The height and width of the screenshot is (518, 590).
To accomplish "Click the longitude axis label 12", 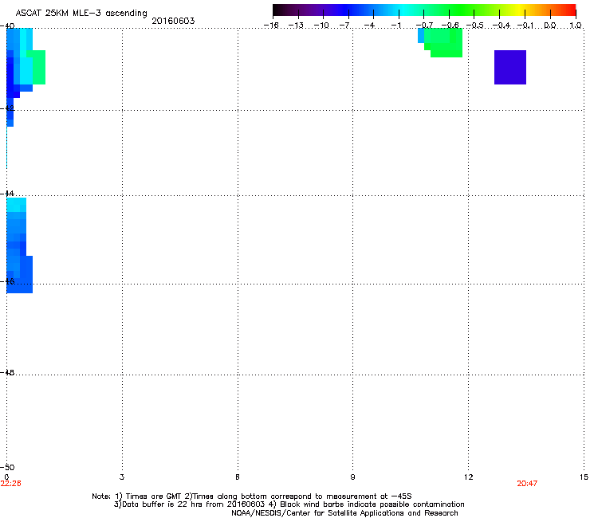I will tap(469, 477).
